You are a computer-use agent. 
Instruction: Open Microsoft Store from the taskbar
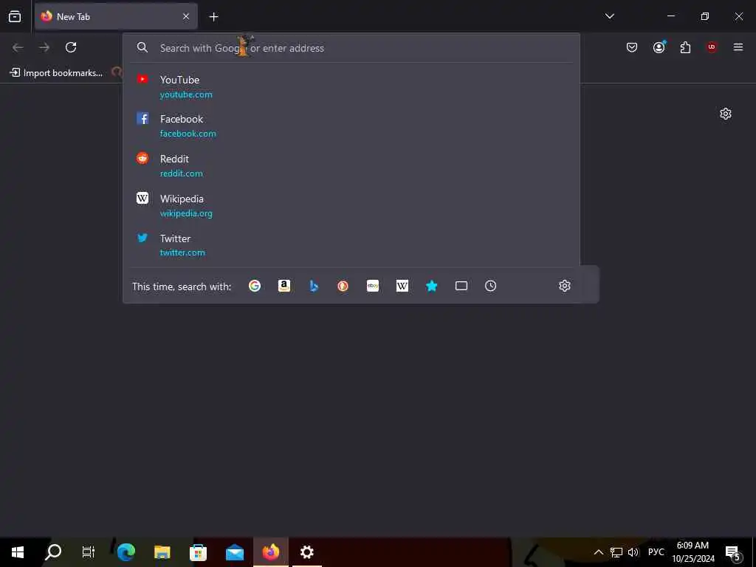[198, 552]
